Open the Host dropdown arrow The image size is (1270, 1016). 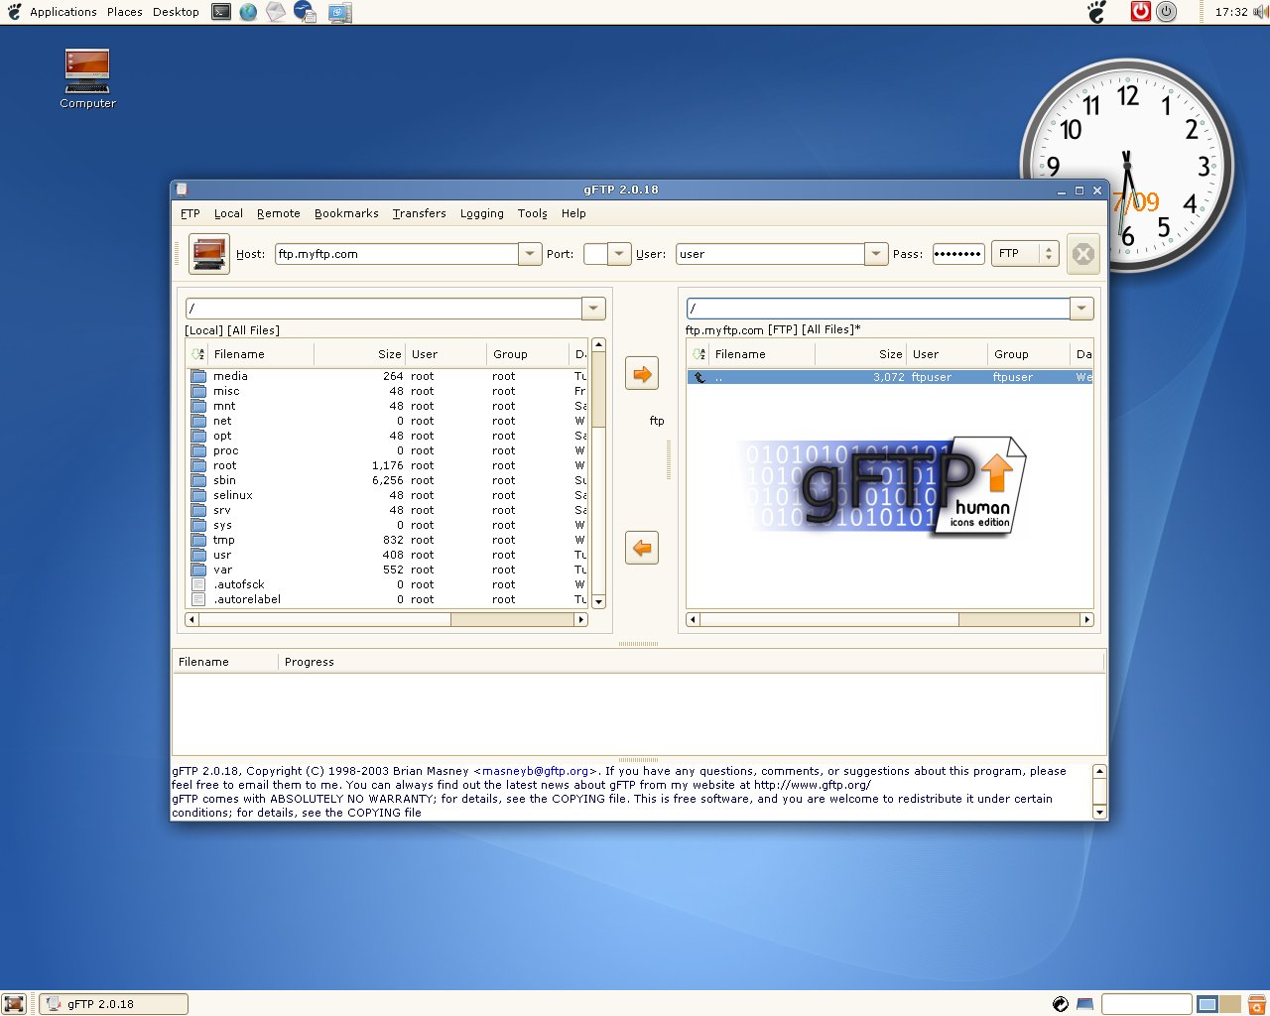click(x=530, y=254)
